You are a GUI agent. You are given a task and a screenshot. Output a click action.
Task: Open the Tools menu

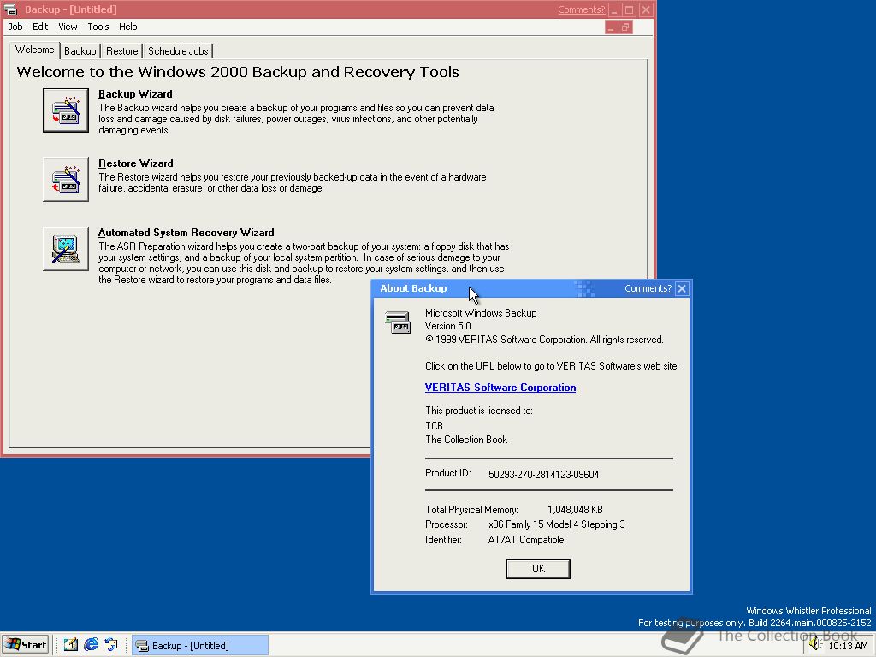[98, 27]
